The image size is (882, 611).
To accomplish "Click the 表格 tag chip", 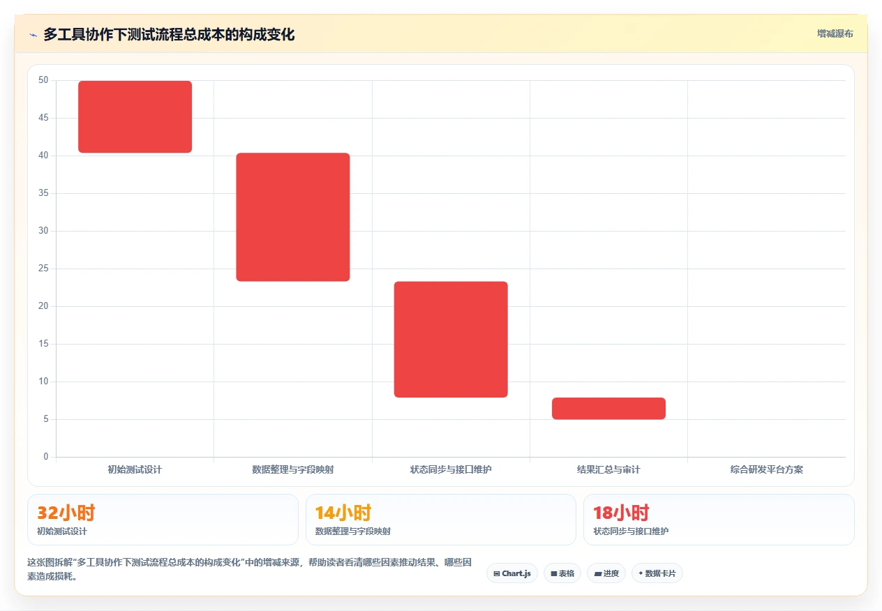I will 562,573.
